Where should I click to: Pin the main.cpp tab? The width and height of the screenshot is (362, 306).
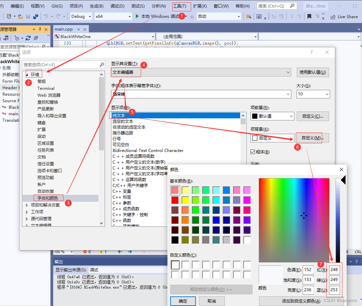pyautogui.click(x=79, y=29)
